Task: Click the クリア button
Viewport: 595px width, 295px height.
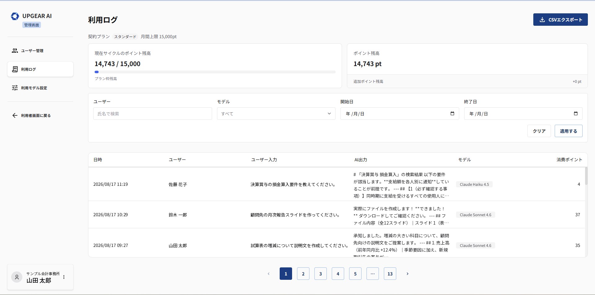Action: click(x=539, y=131)
